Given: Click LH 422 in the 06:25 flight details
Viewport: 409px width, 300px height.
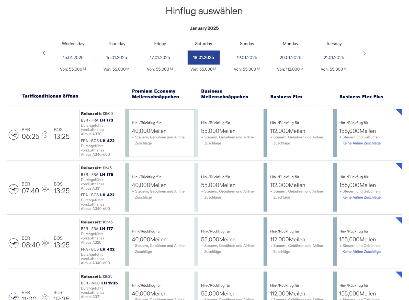Looking at the screenshot, I should click(x=107, y=141).
